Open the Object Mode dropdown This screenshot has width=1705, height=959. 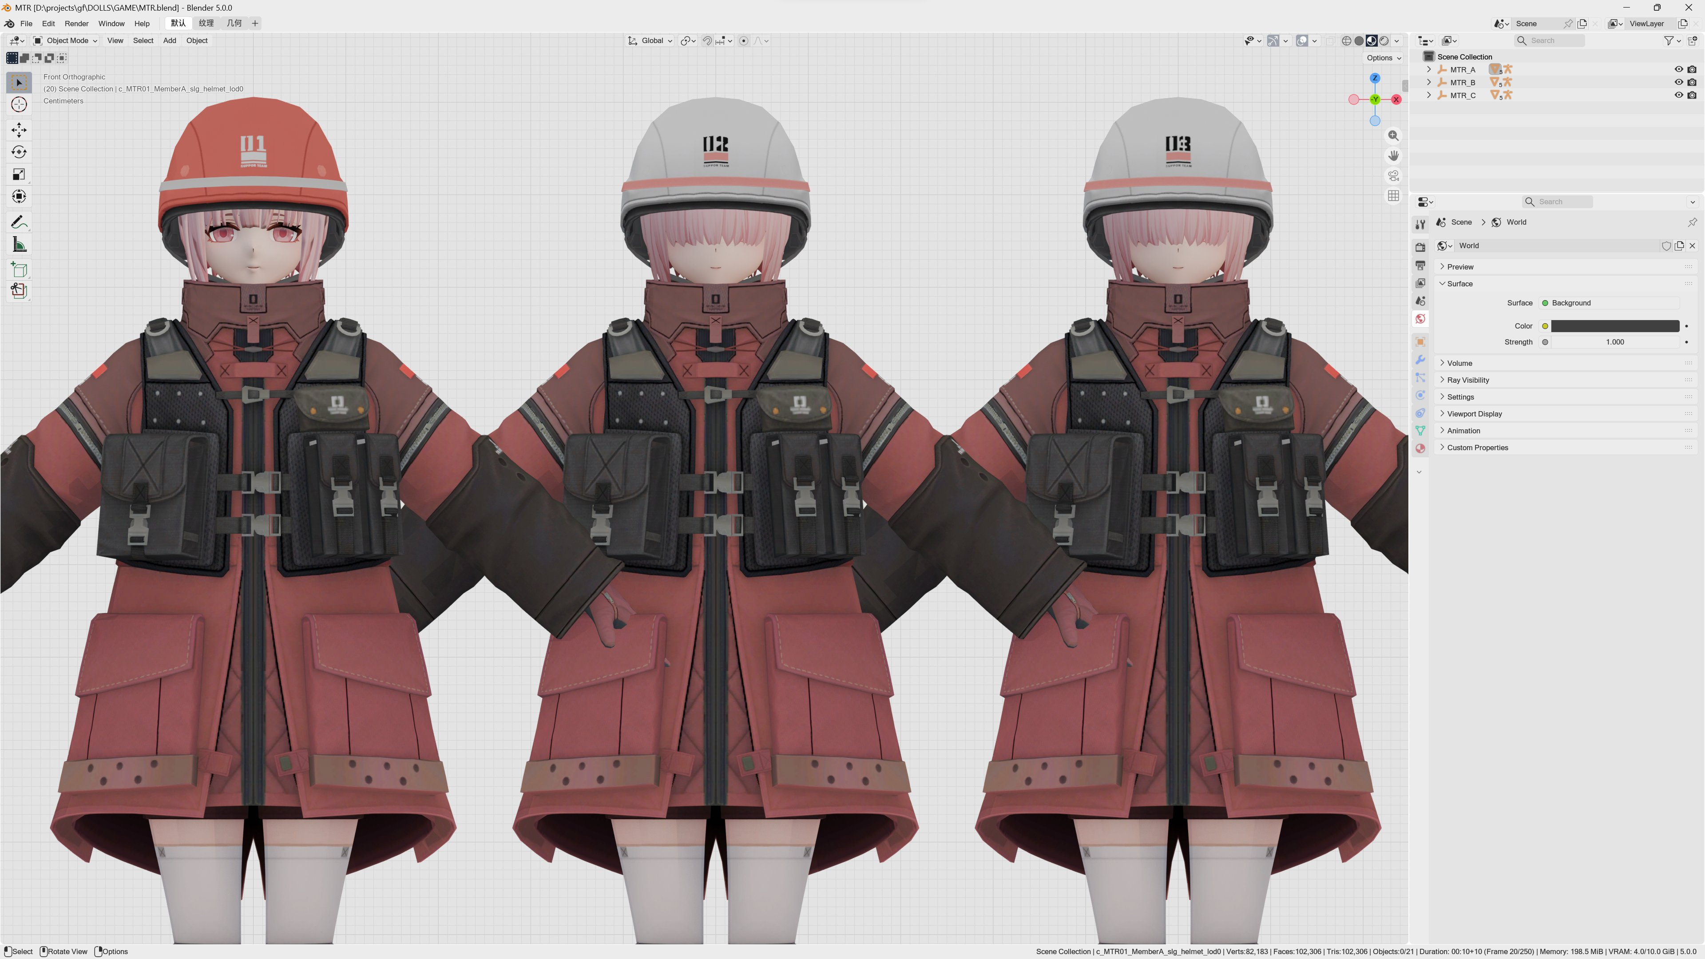click(66, 41)
